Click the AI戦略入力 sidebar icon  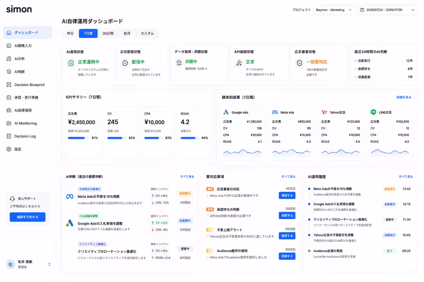pos(9,46)
